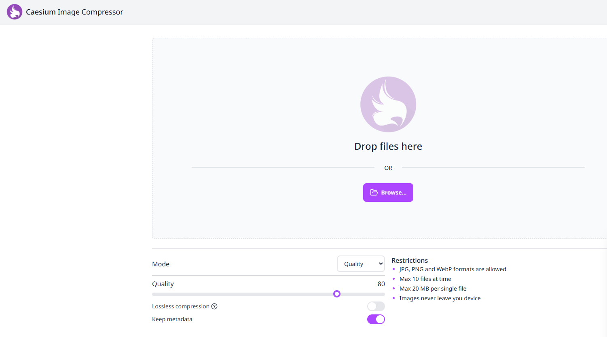The width and height of the screenshot is (607, 337).
Task: Click the folder icon inside the Browse button
Action: 374,193
